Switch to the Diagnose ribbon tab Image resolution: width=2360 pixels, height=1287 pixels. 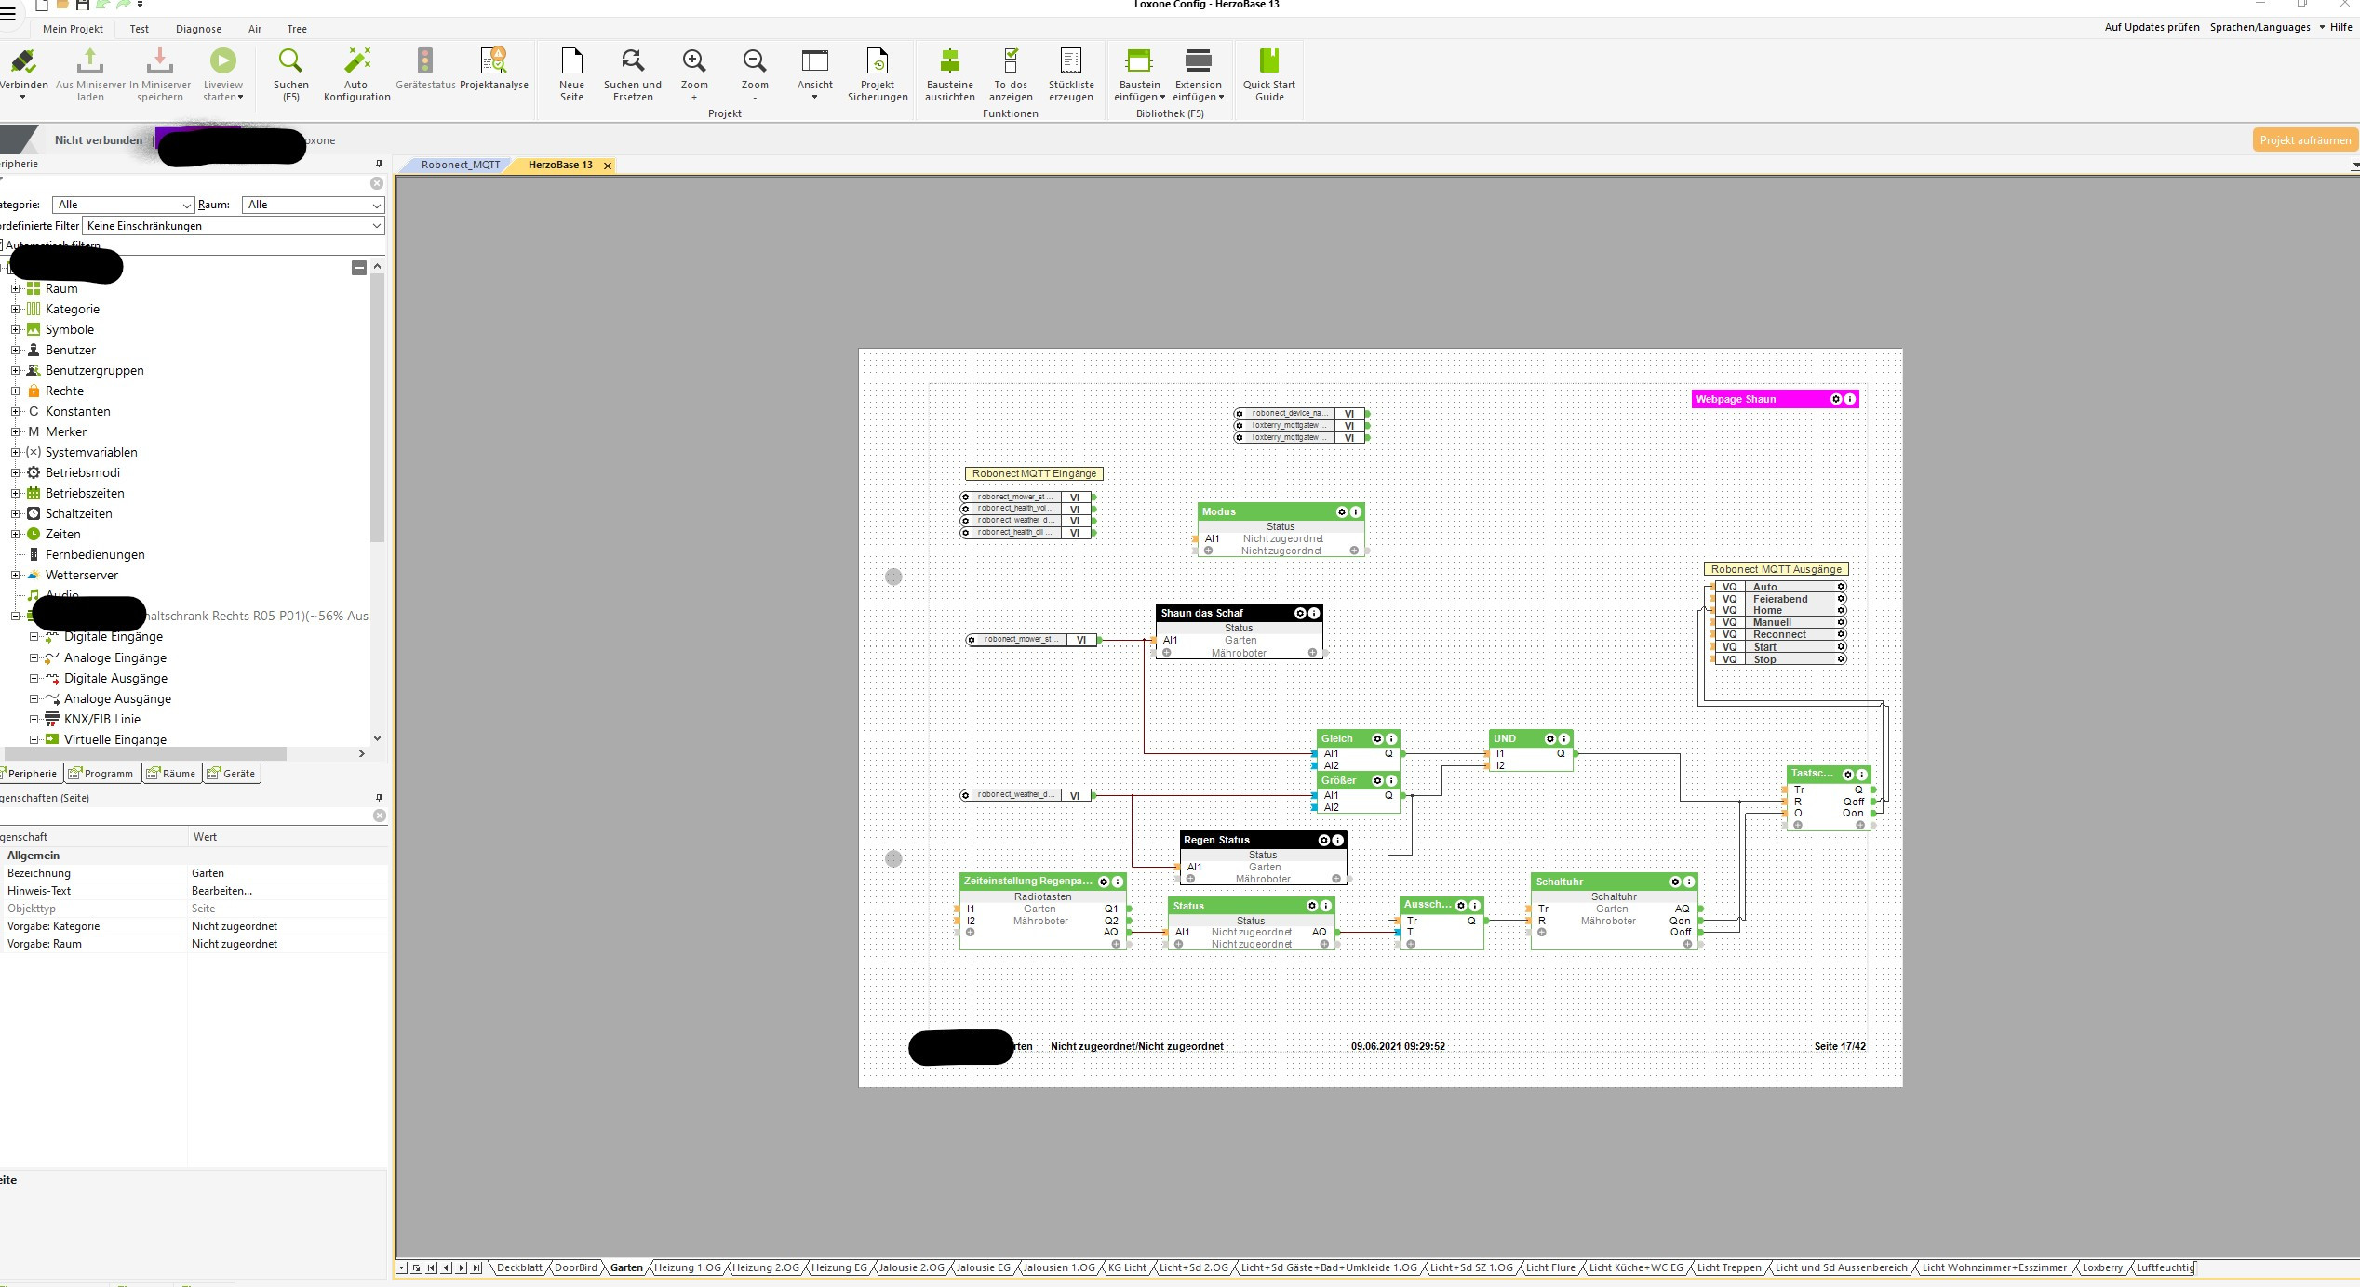[x=198, y=29]
